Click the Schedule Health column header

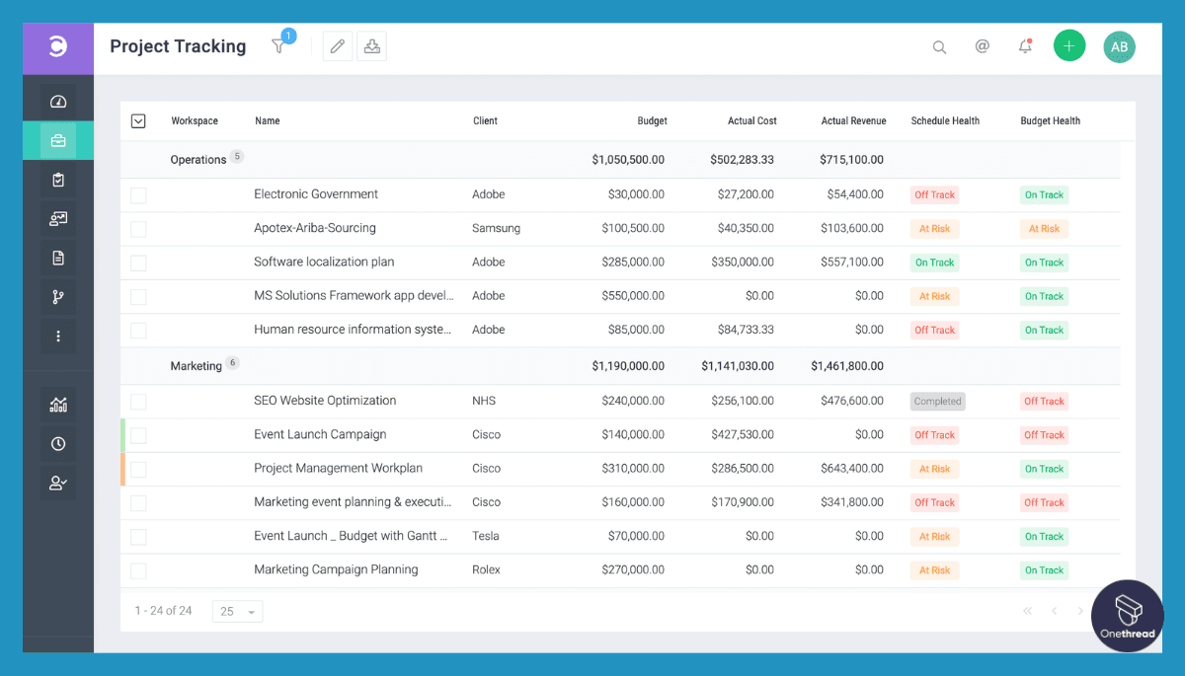(945, 121)
